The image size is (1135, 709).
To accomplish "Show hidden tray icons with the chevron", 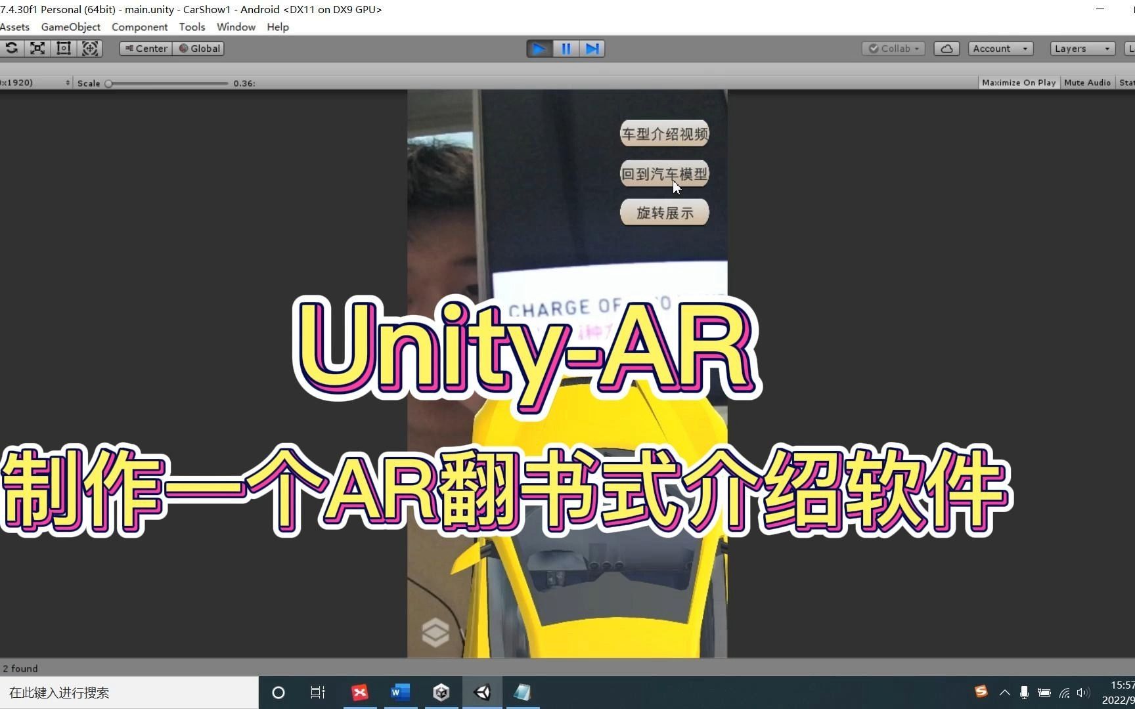I will coord(1004,693).
